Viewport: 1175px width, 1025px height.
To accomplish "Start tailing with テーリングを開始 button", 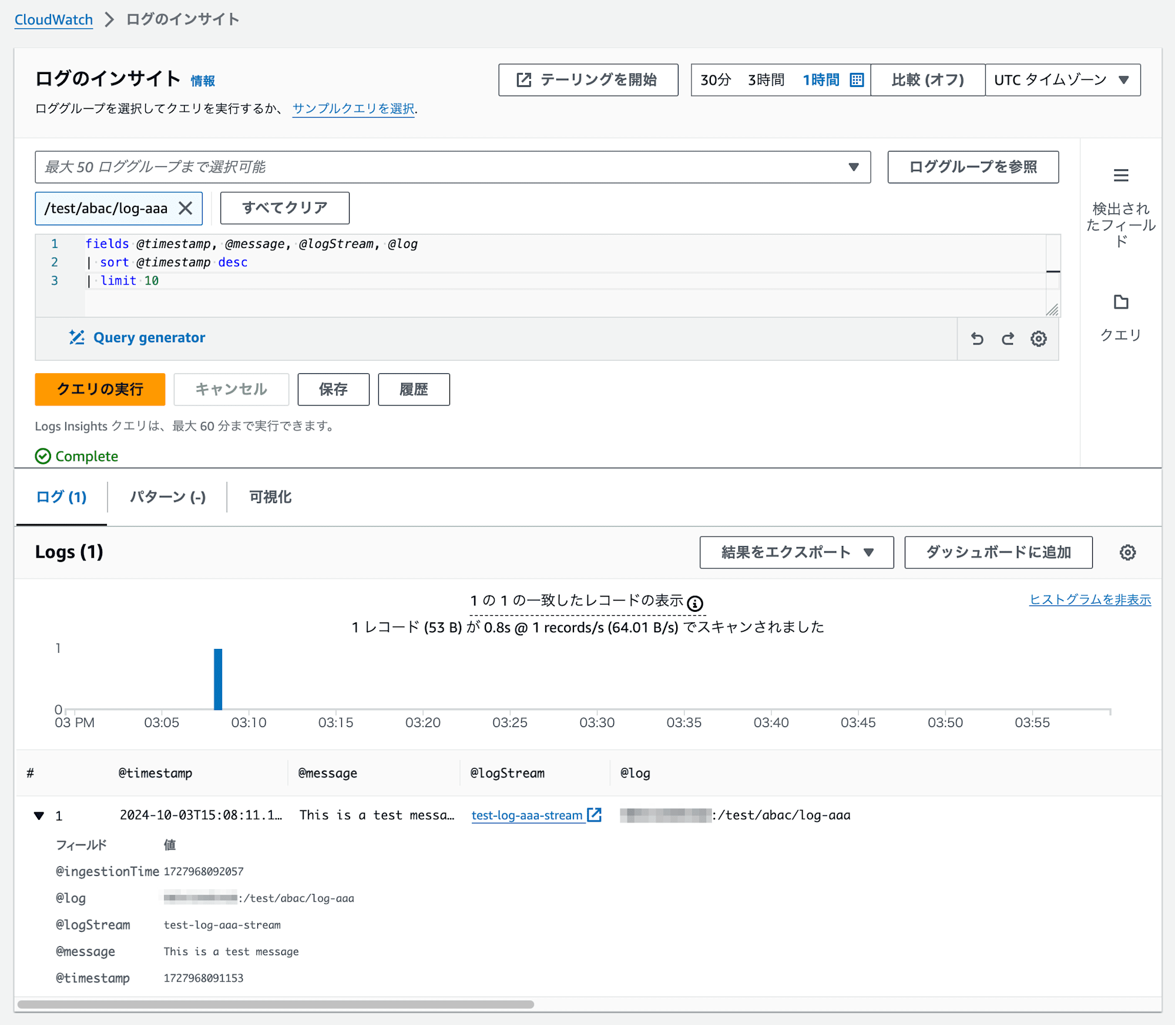I will pyautogui.click(x=588, y=80).
